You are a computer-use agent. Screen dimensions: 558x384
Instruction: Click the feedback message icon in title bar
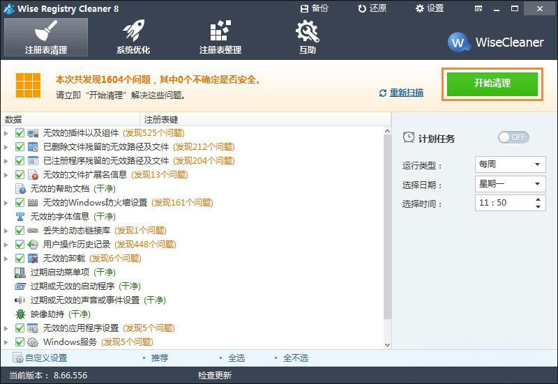tap(478, 8)
